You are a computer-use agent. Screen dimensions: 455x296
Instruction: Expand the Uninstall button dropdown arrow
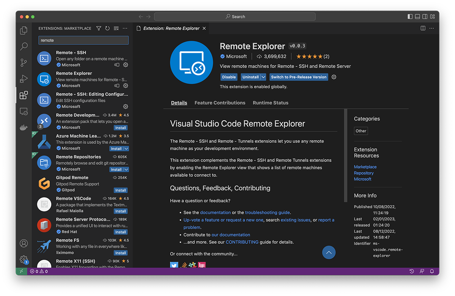[263, 77]
